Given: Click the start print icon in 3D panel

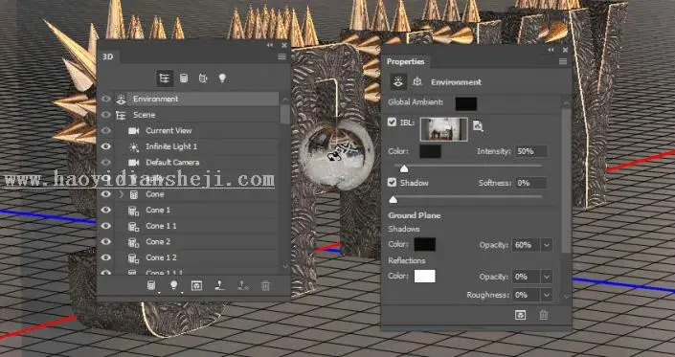Looking at the screenshot, I should [220, 285].
